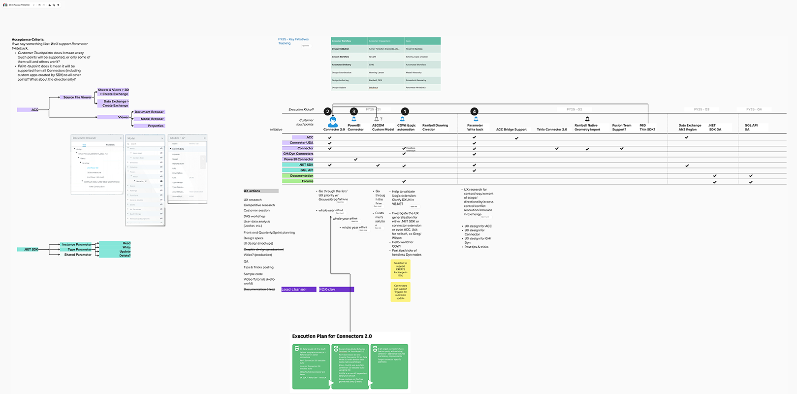Toggle visibility eye for Walls in Model panel
The width and height of the screenshot is (797, 394).
161,148
